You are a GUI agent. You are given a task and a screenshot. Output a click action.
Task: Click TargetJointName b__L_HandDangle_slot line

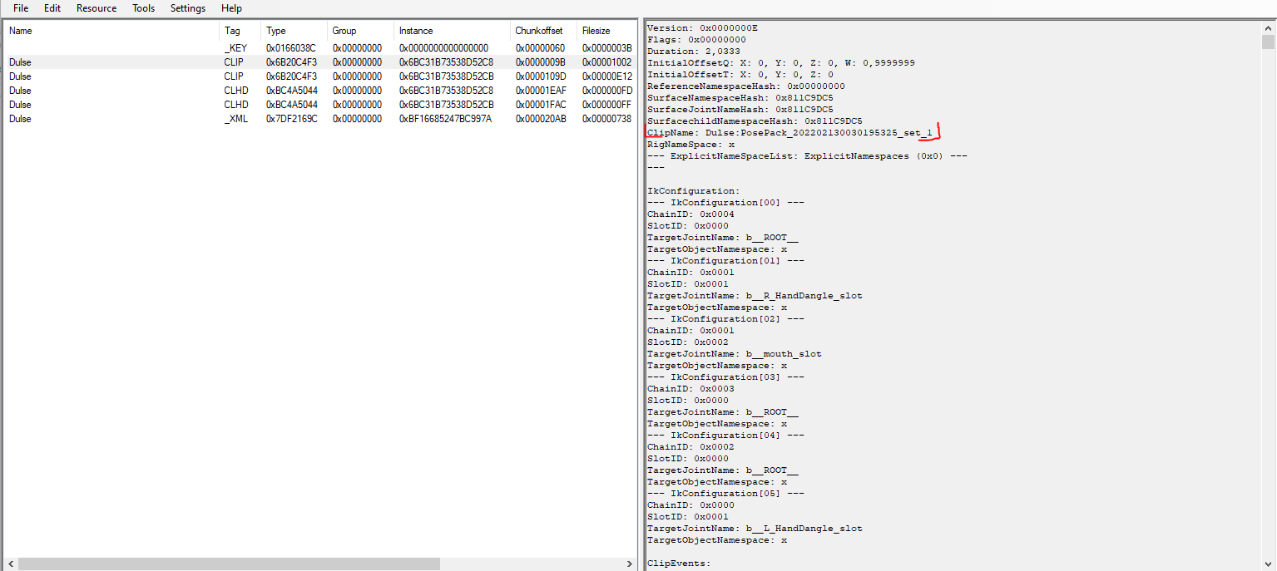click(x=755, y=529)
